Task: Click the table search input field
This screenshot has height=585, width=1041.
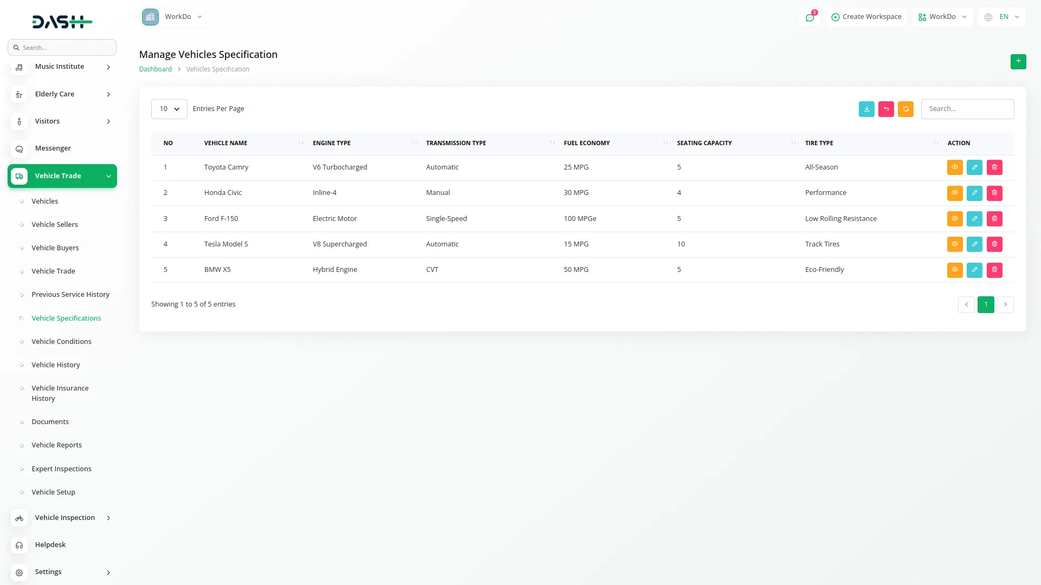Action: 967,109
